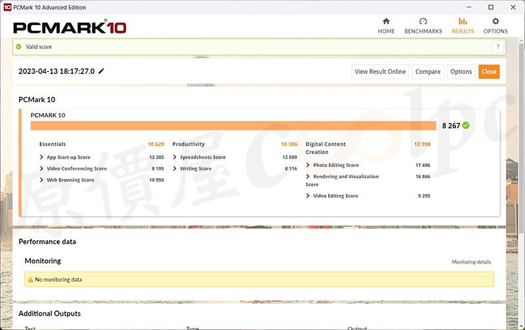The image size is (525, 330).
Task: Expand the Spreadsheets Score details
Action: (175, 157)
